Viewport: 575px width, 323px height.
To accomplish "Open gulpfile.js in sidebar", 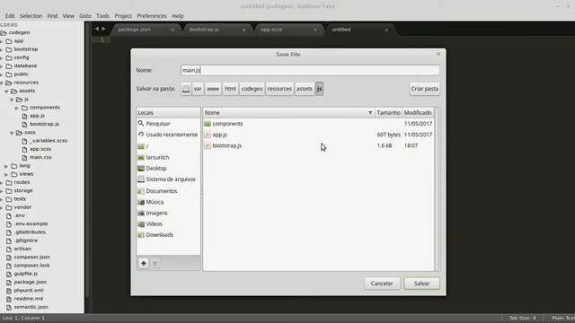I will click(x=22, y=274).
